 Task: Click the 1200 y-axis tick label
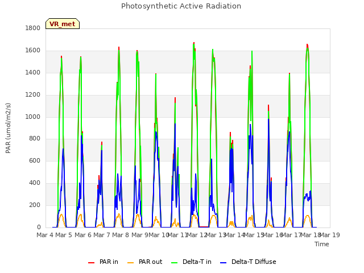tap(33, 95)
